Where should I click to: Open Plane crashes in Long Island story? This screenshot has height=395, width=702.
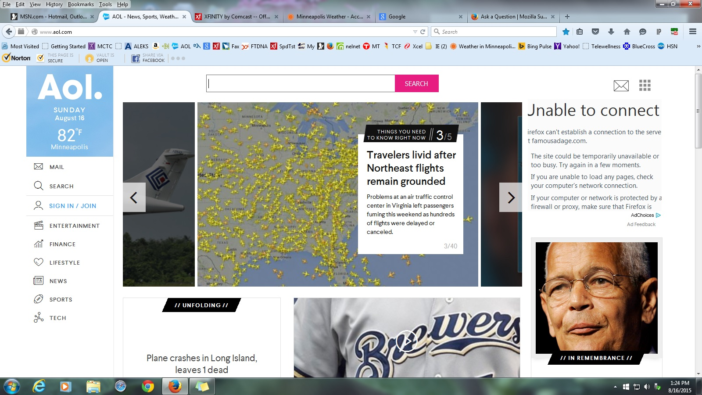click(x=202, y=364)
